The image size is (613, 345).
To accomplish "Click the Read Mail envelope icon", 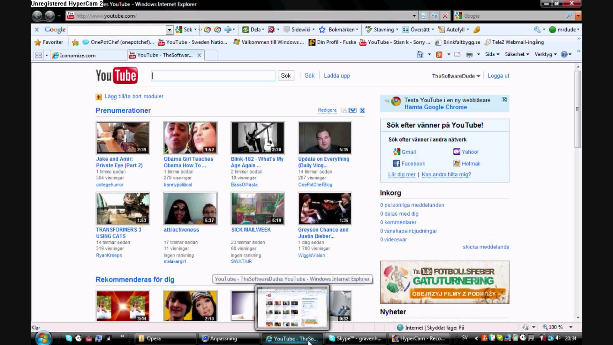I will pos(457,55).
